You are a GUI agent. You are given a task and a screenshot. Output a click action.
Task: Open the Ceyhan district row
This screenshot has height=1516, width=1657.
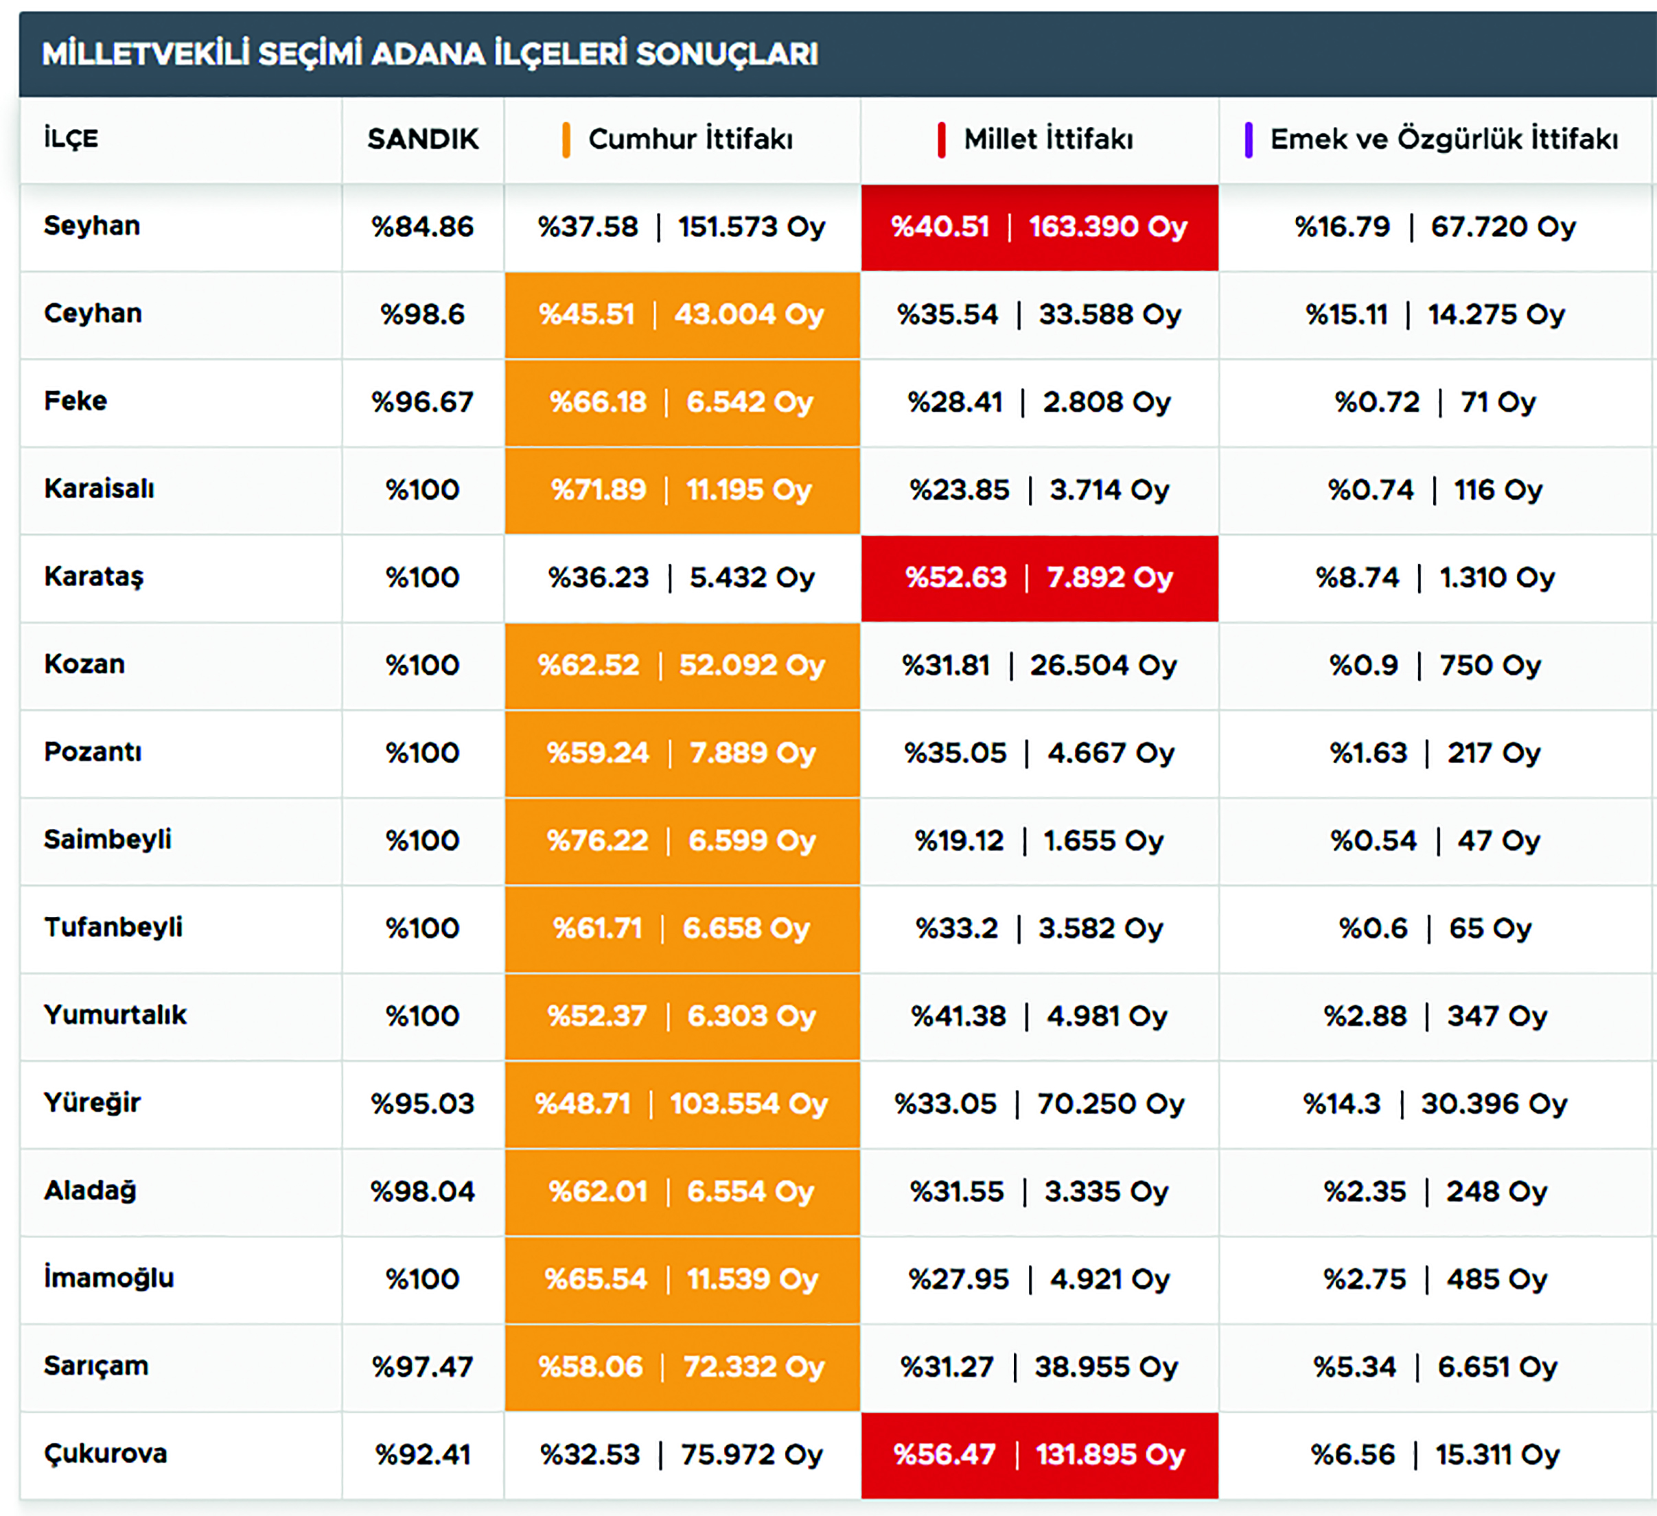coord(92,313)
